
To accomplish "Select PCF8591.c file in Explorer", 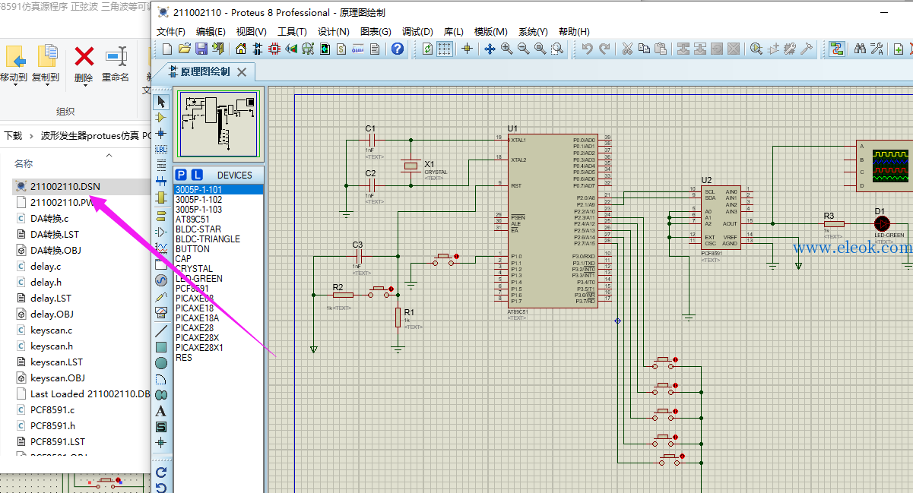I will click(52, 409).
